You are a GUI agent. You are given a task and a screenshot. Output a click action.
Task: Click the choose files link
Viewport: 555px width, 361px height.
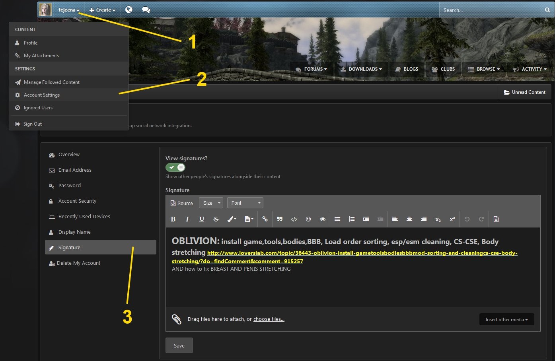coord(269,319)
